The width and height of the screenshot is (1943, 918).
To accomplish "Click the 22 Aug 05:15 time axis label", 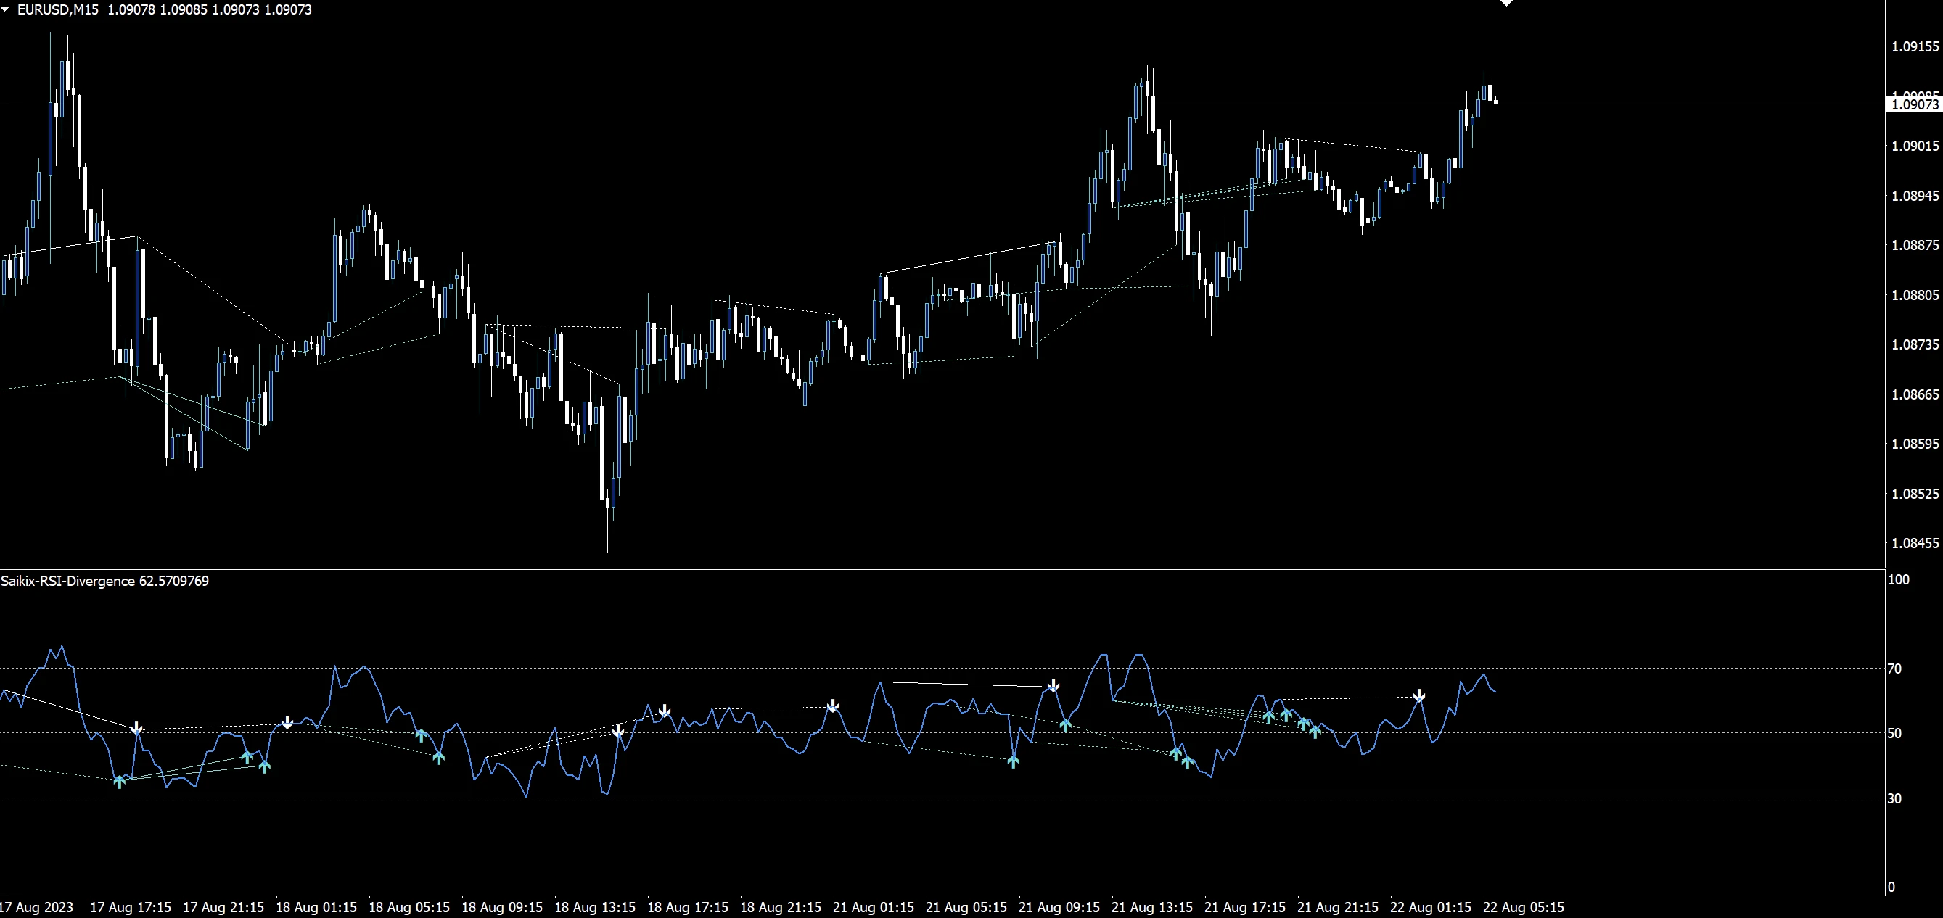I will click(1523, 907).
